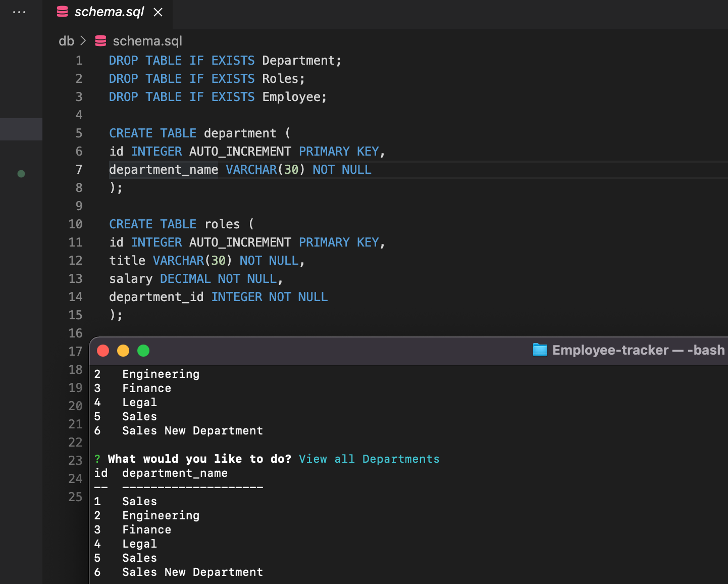Place cursor on 'DROP TABLE IF EXISTS Roles;' line
Image resolution: width=728 pixels, height=584 pixels.
point(207,79)
